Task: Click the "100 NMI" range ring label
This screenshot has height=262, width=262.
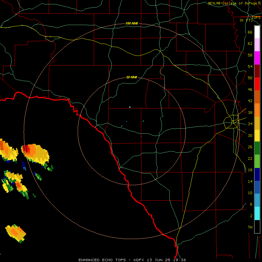Action: [x=132, y=23]
